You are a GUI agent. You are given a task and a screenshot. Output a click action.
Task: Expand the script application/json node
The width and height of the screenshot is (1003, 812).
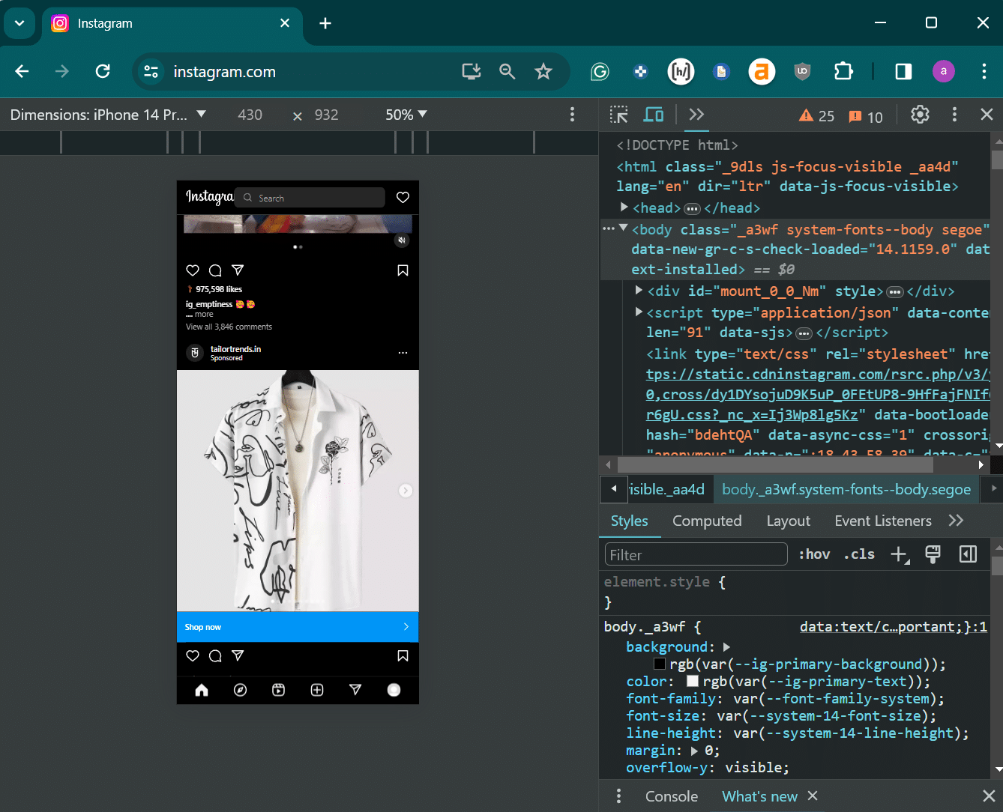pyautogui.click(x=639, y=312)
